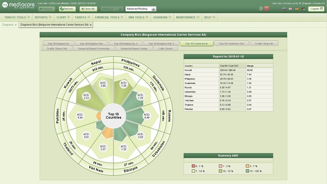Switch to the Top 10 Countries Out tab
327x184 pixels.
231,43
